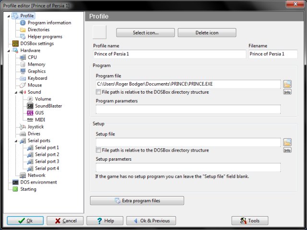
Task: Click the Mouse icon
Action: (x=23, y=85)
